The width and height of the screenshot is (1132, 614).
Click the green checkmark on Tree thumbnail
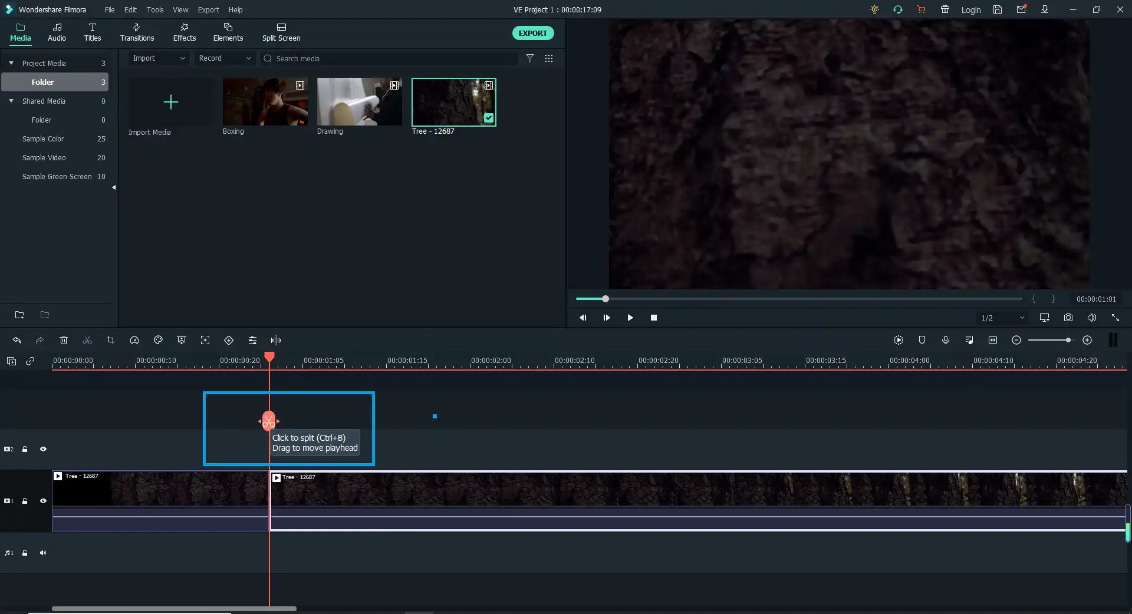pos(489,118)
